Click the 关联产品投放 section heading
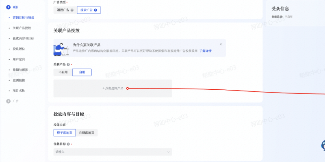The width and height of the screenshot is (325, 162). click(67, 31)
